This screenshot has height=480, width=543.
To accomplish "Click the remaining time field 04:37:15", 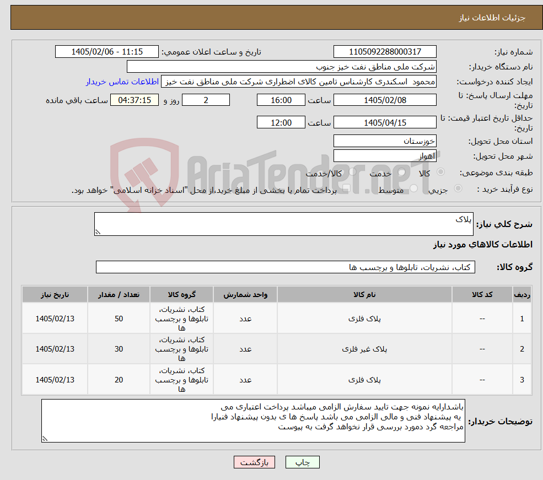I will [x=135, y=100].
